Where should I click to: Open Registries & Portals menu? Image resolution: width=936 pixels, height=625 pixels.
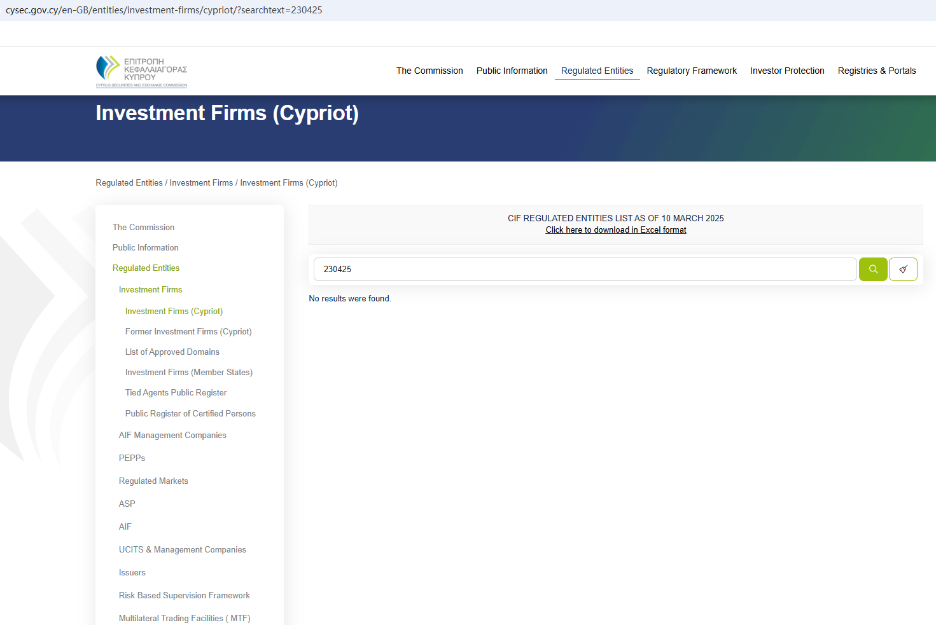click(876, 71)
